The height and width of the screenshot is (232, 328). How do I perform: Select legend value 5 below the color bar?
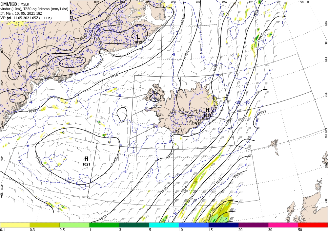(x=150, y=230)
